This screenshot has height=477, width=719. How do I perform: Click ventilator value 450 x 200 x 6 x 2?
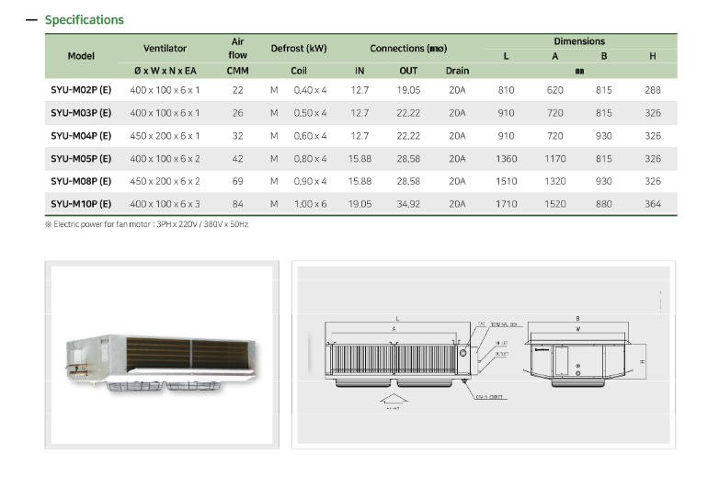tap(165, 181)
